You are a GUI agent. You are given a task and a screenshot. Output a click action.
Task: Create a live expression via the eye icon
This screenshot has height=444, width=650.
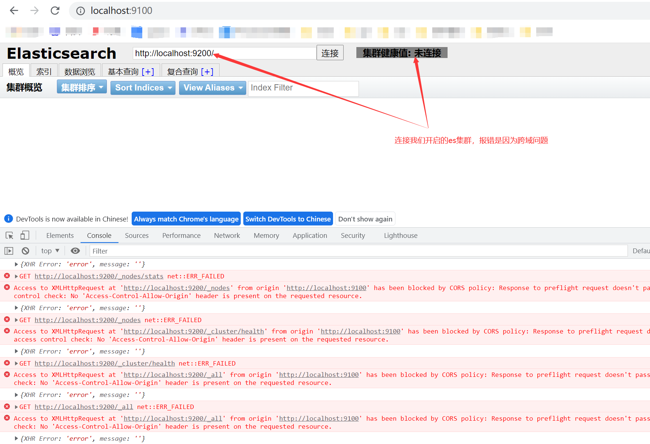[75, 251]
